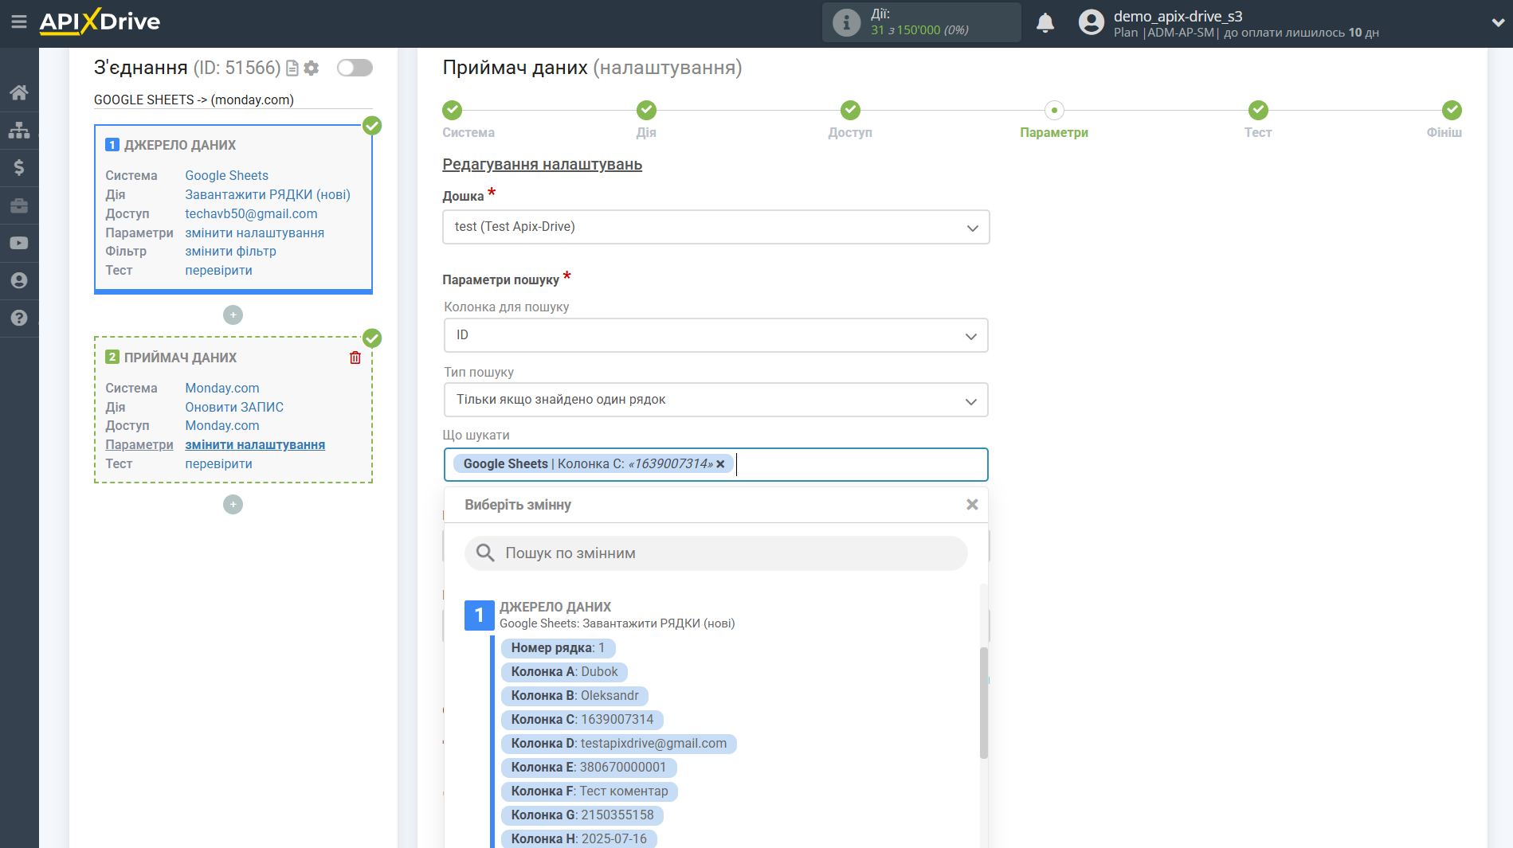The image size is (1513, 848).
Task: Select variable Колонка E: 380670000001
Action: pyautogui.click(x=588, y=768)
